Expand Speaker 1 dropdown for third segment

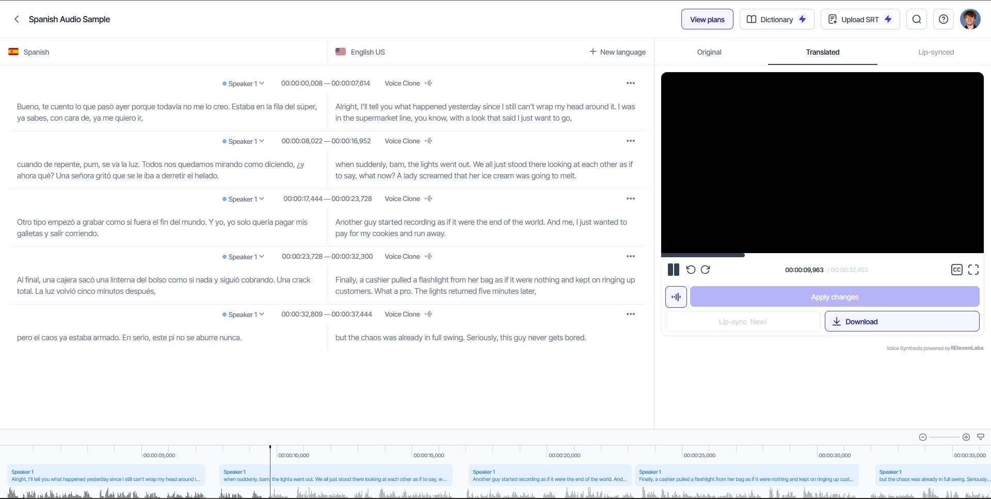coord(243,199)
